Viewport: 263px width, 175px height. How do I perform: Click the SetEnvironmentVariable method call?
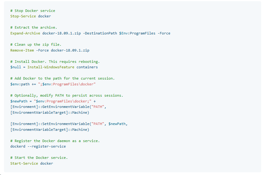tap(66, 124)
